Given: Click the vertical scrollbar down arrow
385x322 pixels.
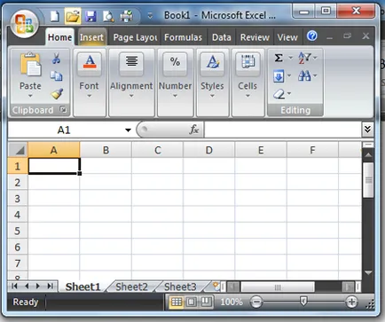Looking at the screenshot, I should pyautogui.click(x=368, y=272).
